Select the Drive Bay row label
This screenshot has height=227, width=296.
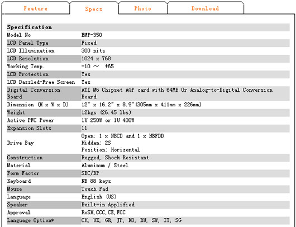(x=21, y=143)
